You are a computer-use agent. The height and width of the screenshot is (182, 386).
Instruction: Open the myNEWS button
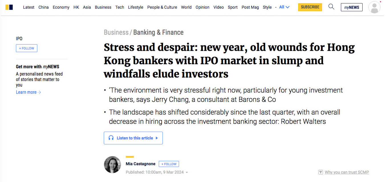[352, 7]
